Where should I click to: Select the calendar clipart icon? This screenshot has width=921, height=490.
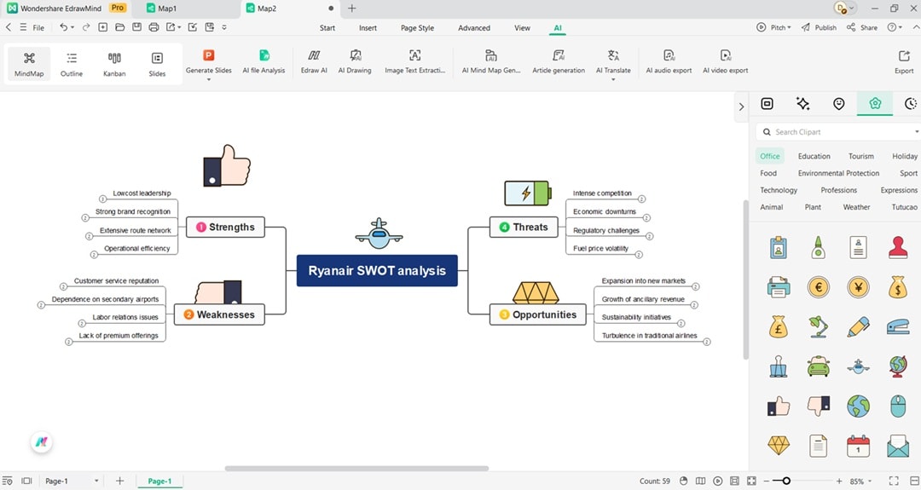[x=858, y=446]
